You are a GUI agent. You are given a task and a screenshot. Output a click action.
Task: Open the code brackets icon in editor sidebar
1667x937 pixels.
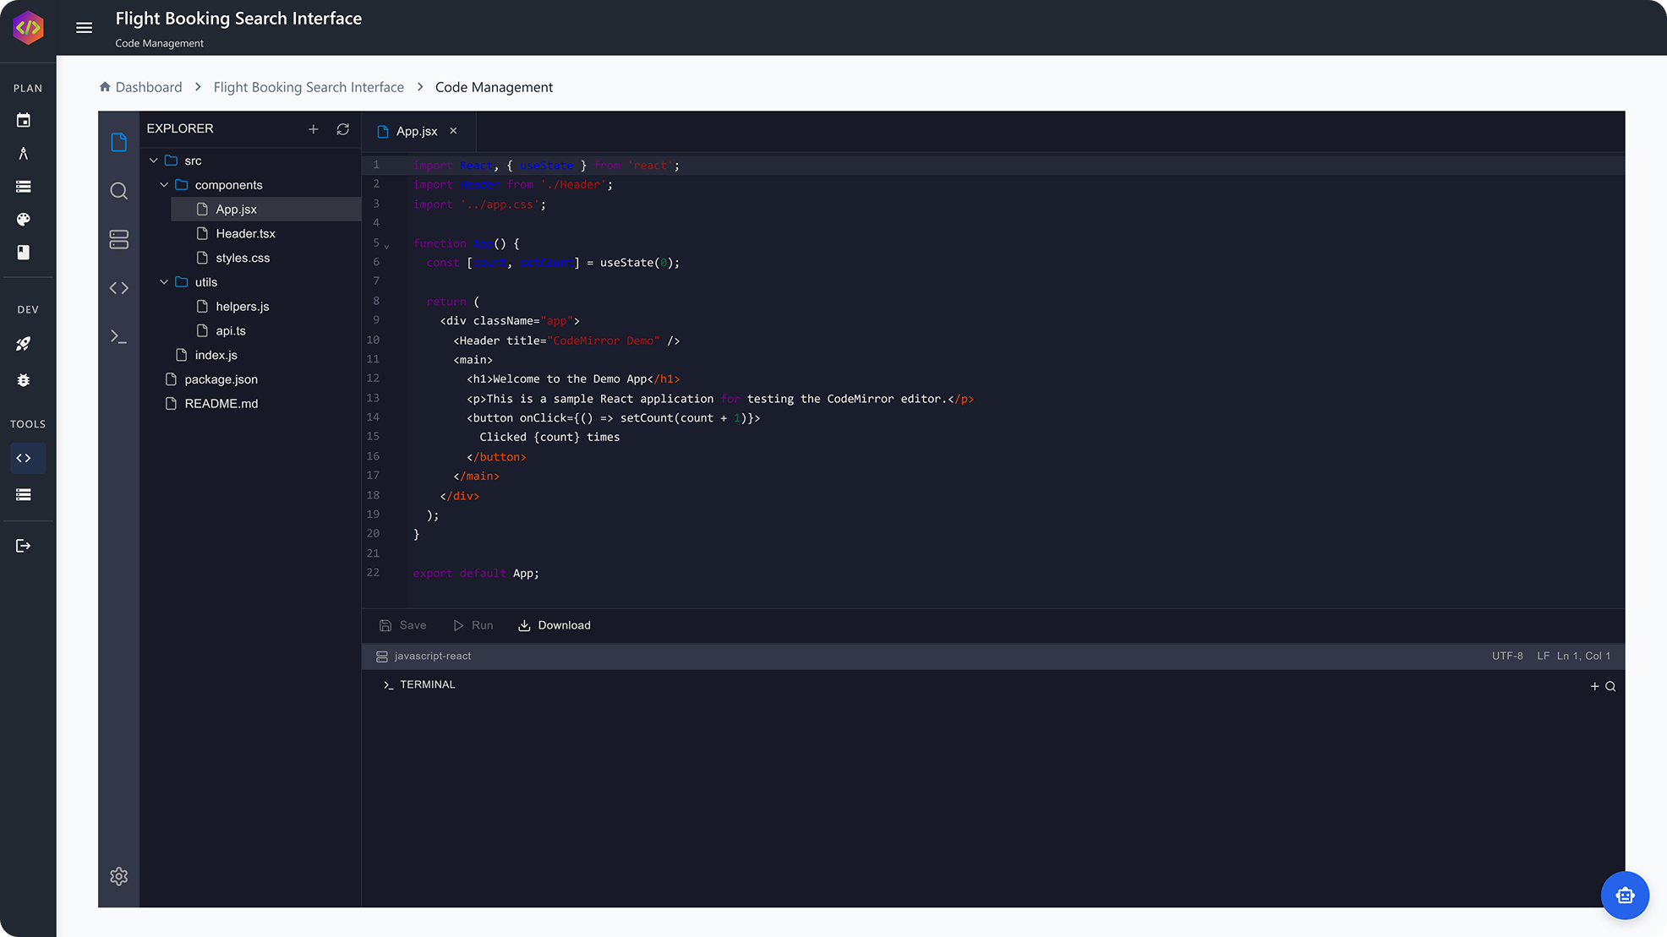click(119, 288)
